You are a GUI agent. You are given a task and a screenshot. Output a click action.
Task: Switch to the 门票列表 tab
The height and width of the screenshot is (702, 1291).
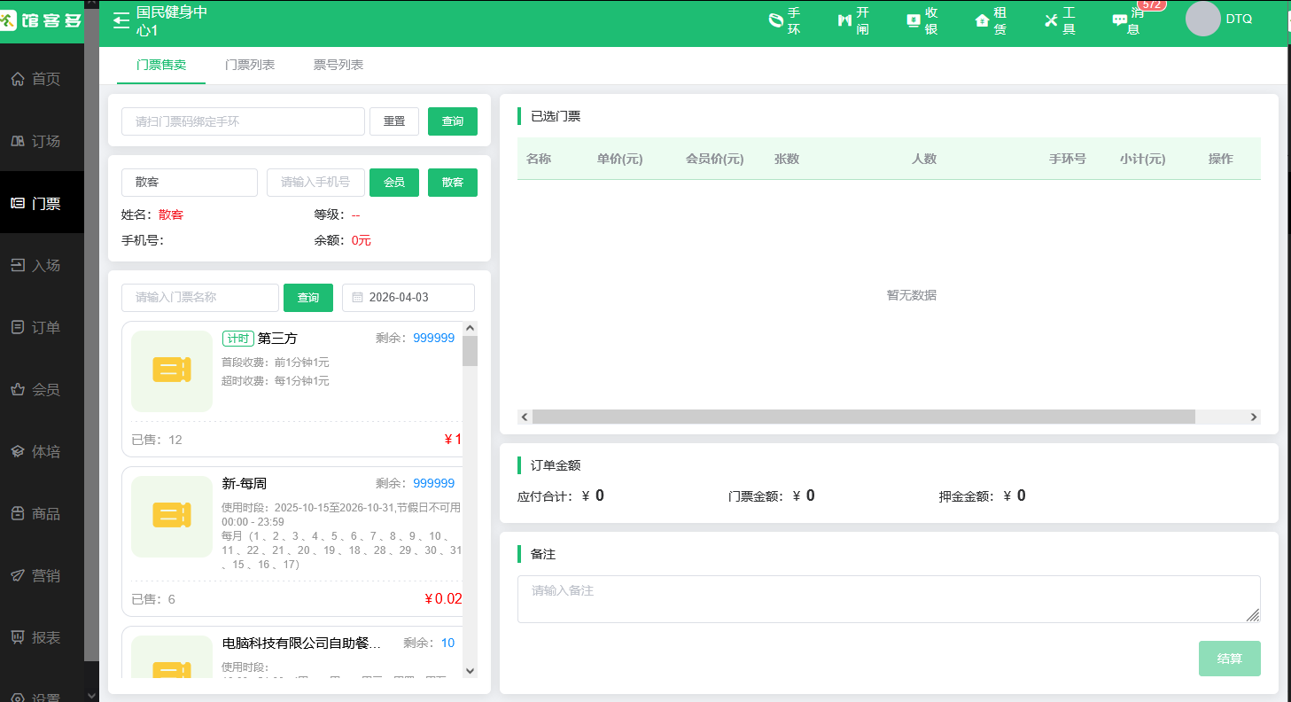tap(251, 64)
